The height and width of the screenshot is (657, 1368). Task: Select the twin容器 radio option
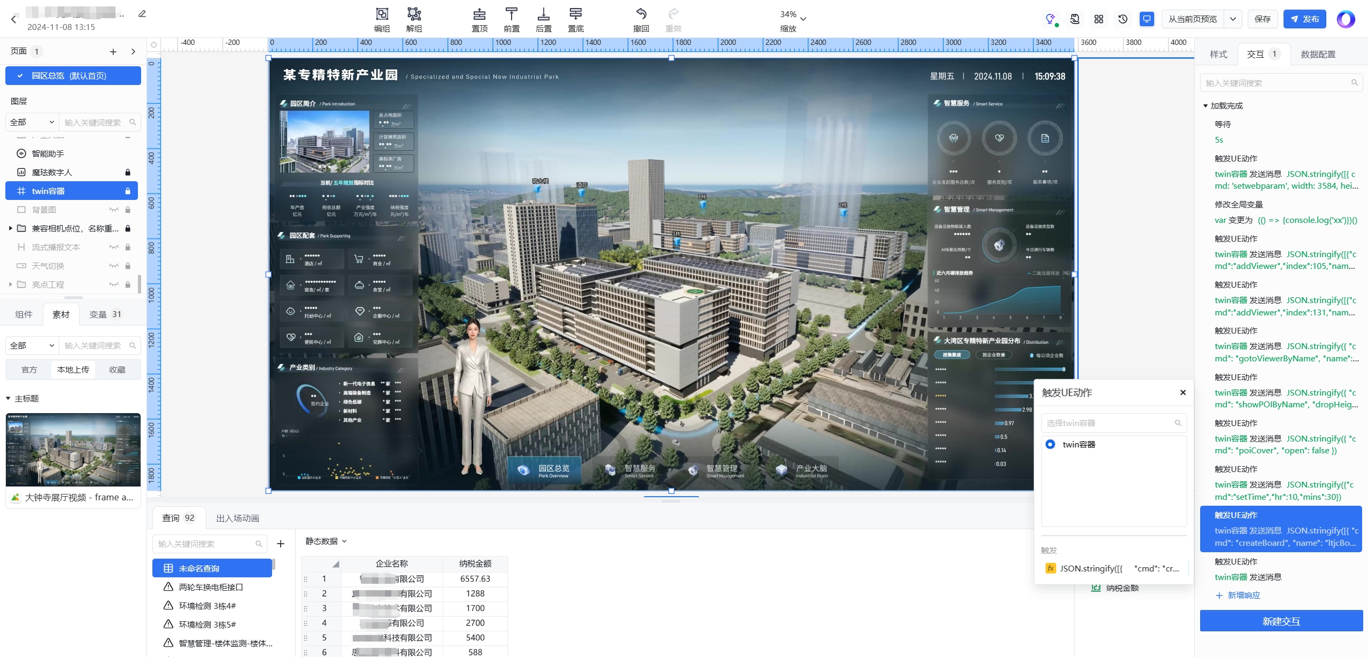pyautogui.click(x=1050, y=445)
